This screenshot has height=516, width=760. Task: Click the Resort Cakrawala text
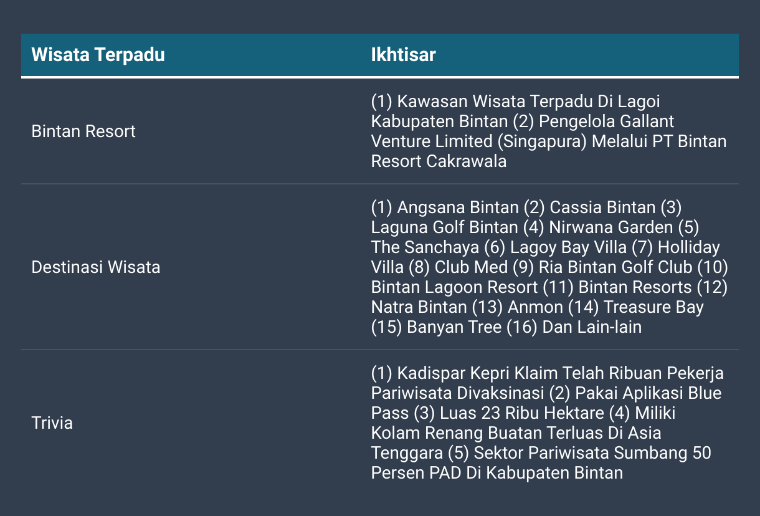[x=439, y=161]
